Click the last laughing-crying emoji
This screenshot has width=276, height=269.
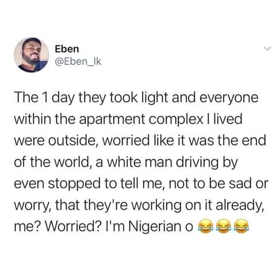click(x=241, y=226)
